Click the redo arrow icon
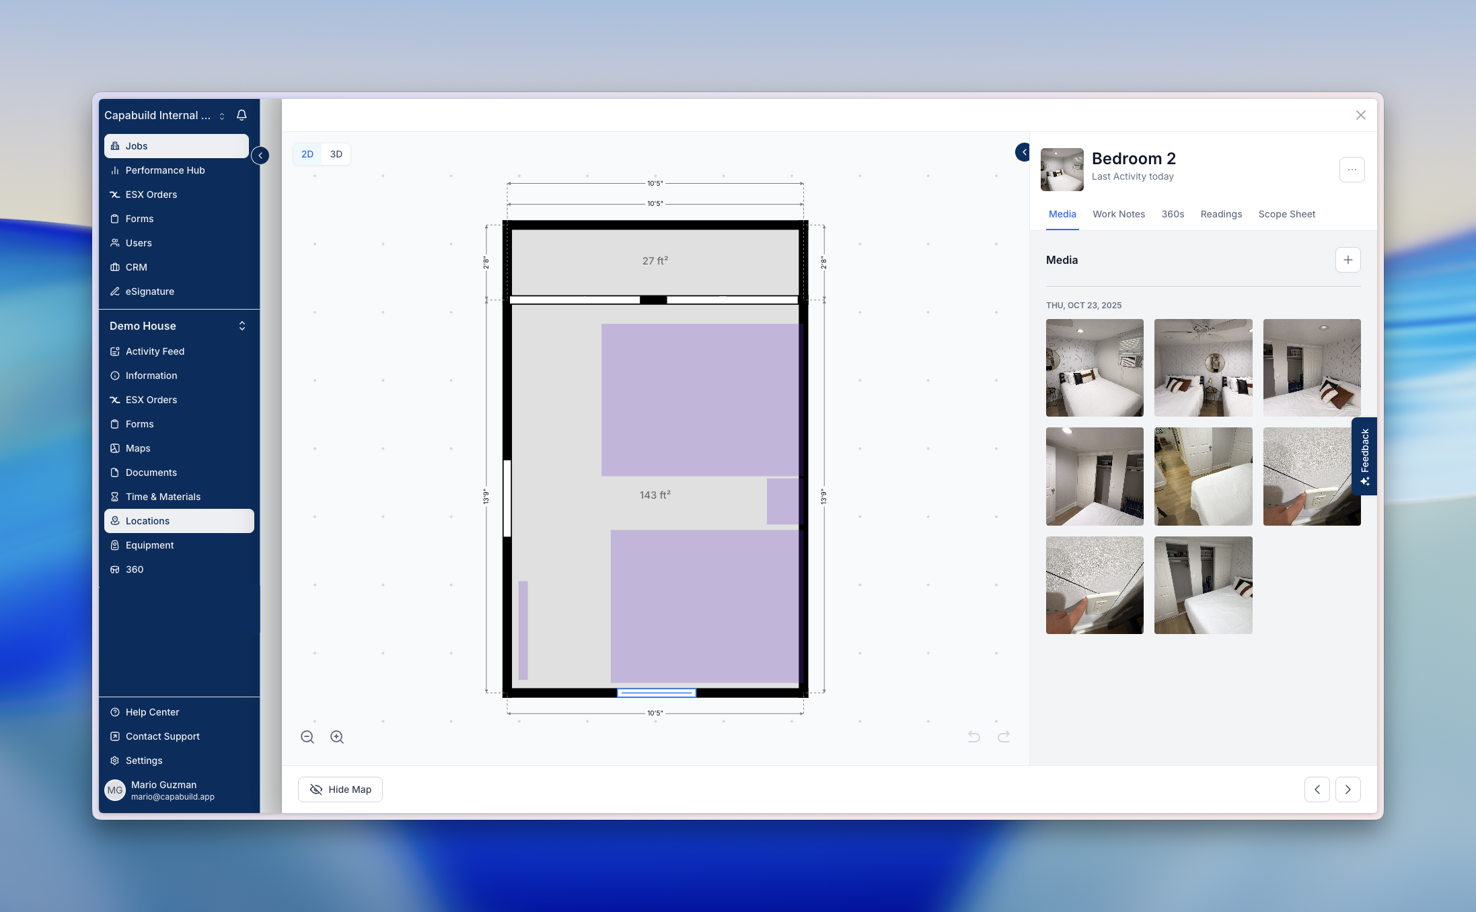This screenshot has height=912, width=1476. point(1004,737)
